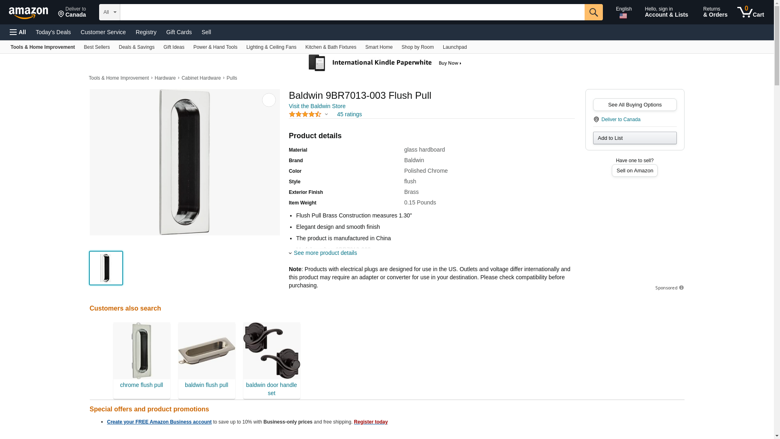Open the search category All dropdown

tap(109, 12)
